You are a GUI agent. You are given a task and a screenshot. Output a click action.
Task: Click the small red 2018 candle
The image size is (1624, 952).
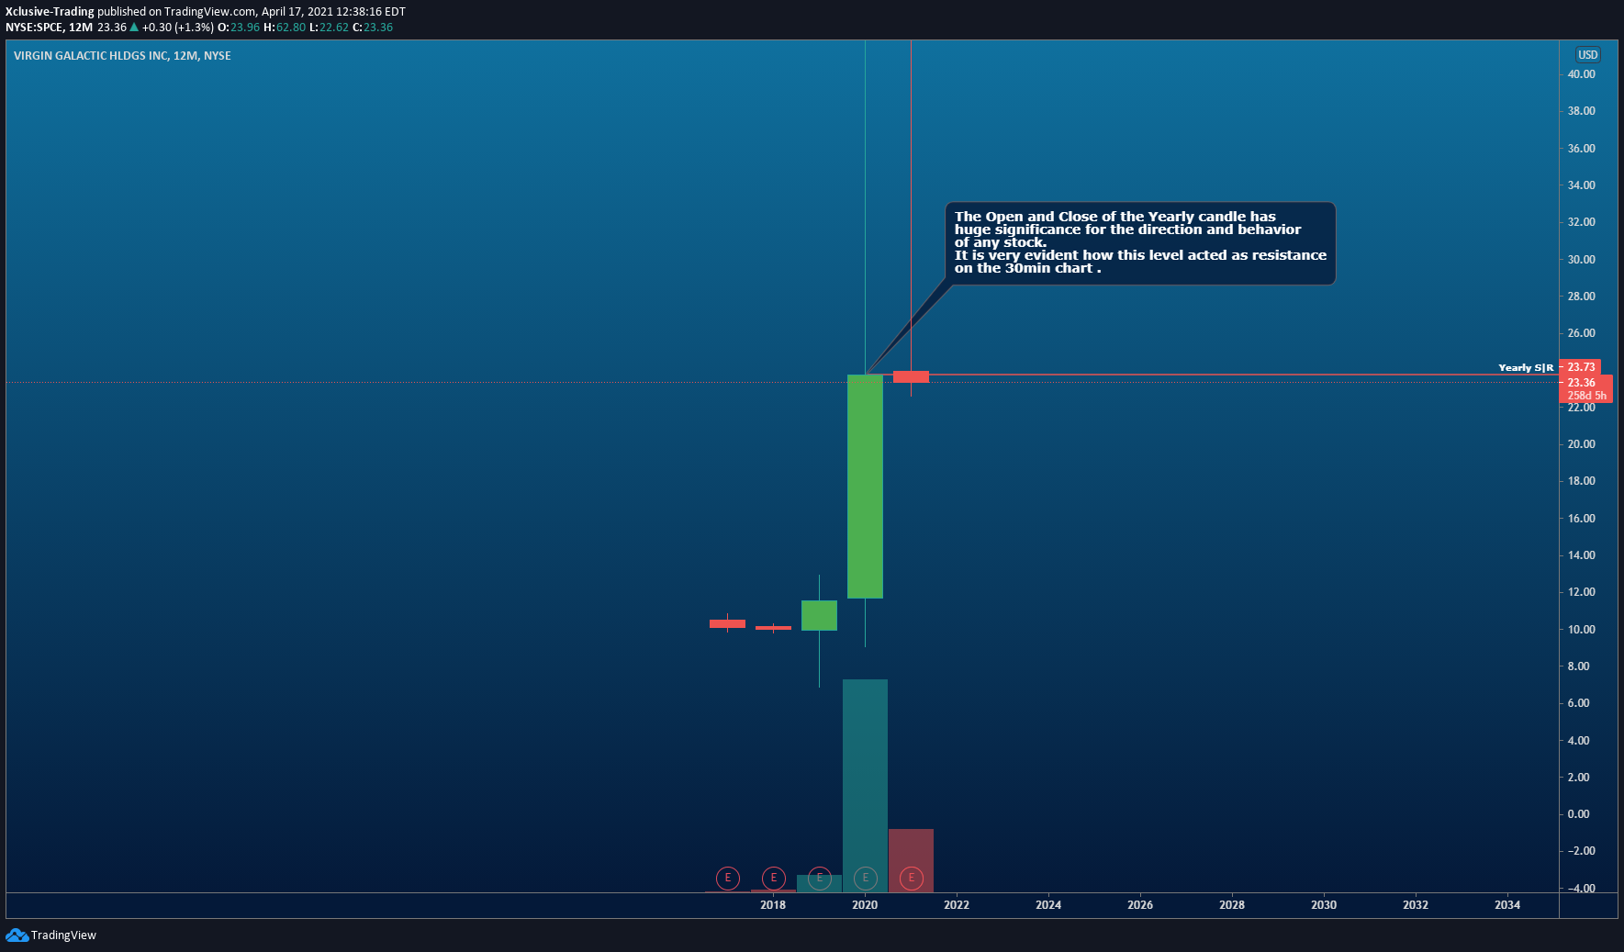tap(773, 628)
